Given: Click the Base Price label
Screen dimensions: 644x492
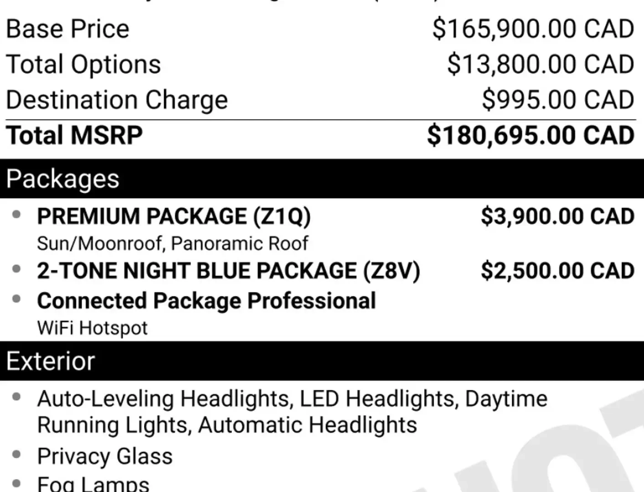Looking at the screenshot, I should pos(68,29).
